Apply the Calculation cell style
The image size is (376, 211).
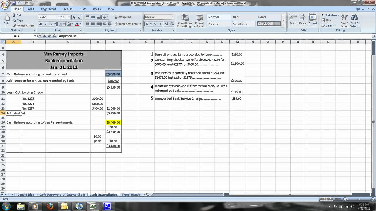click(244, 23)
